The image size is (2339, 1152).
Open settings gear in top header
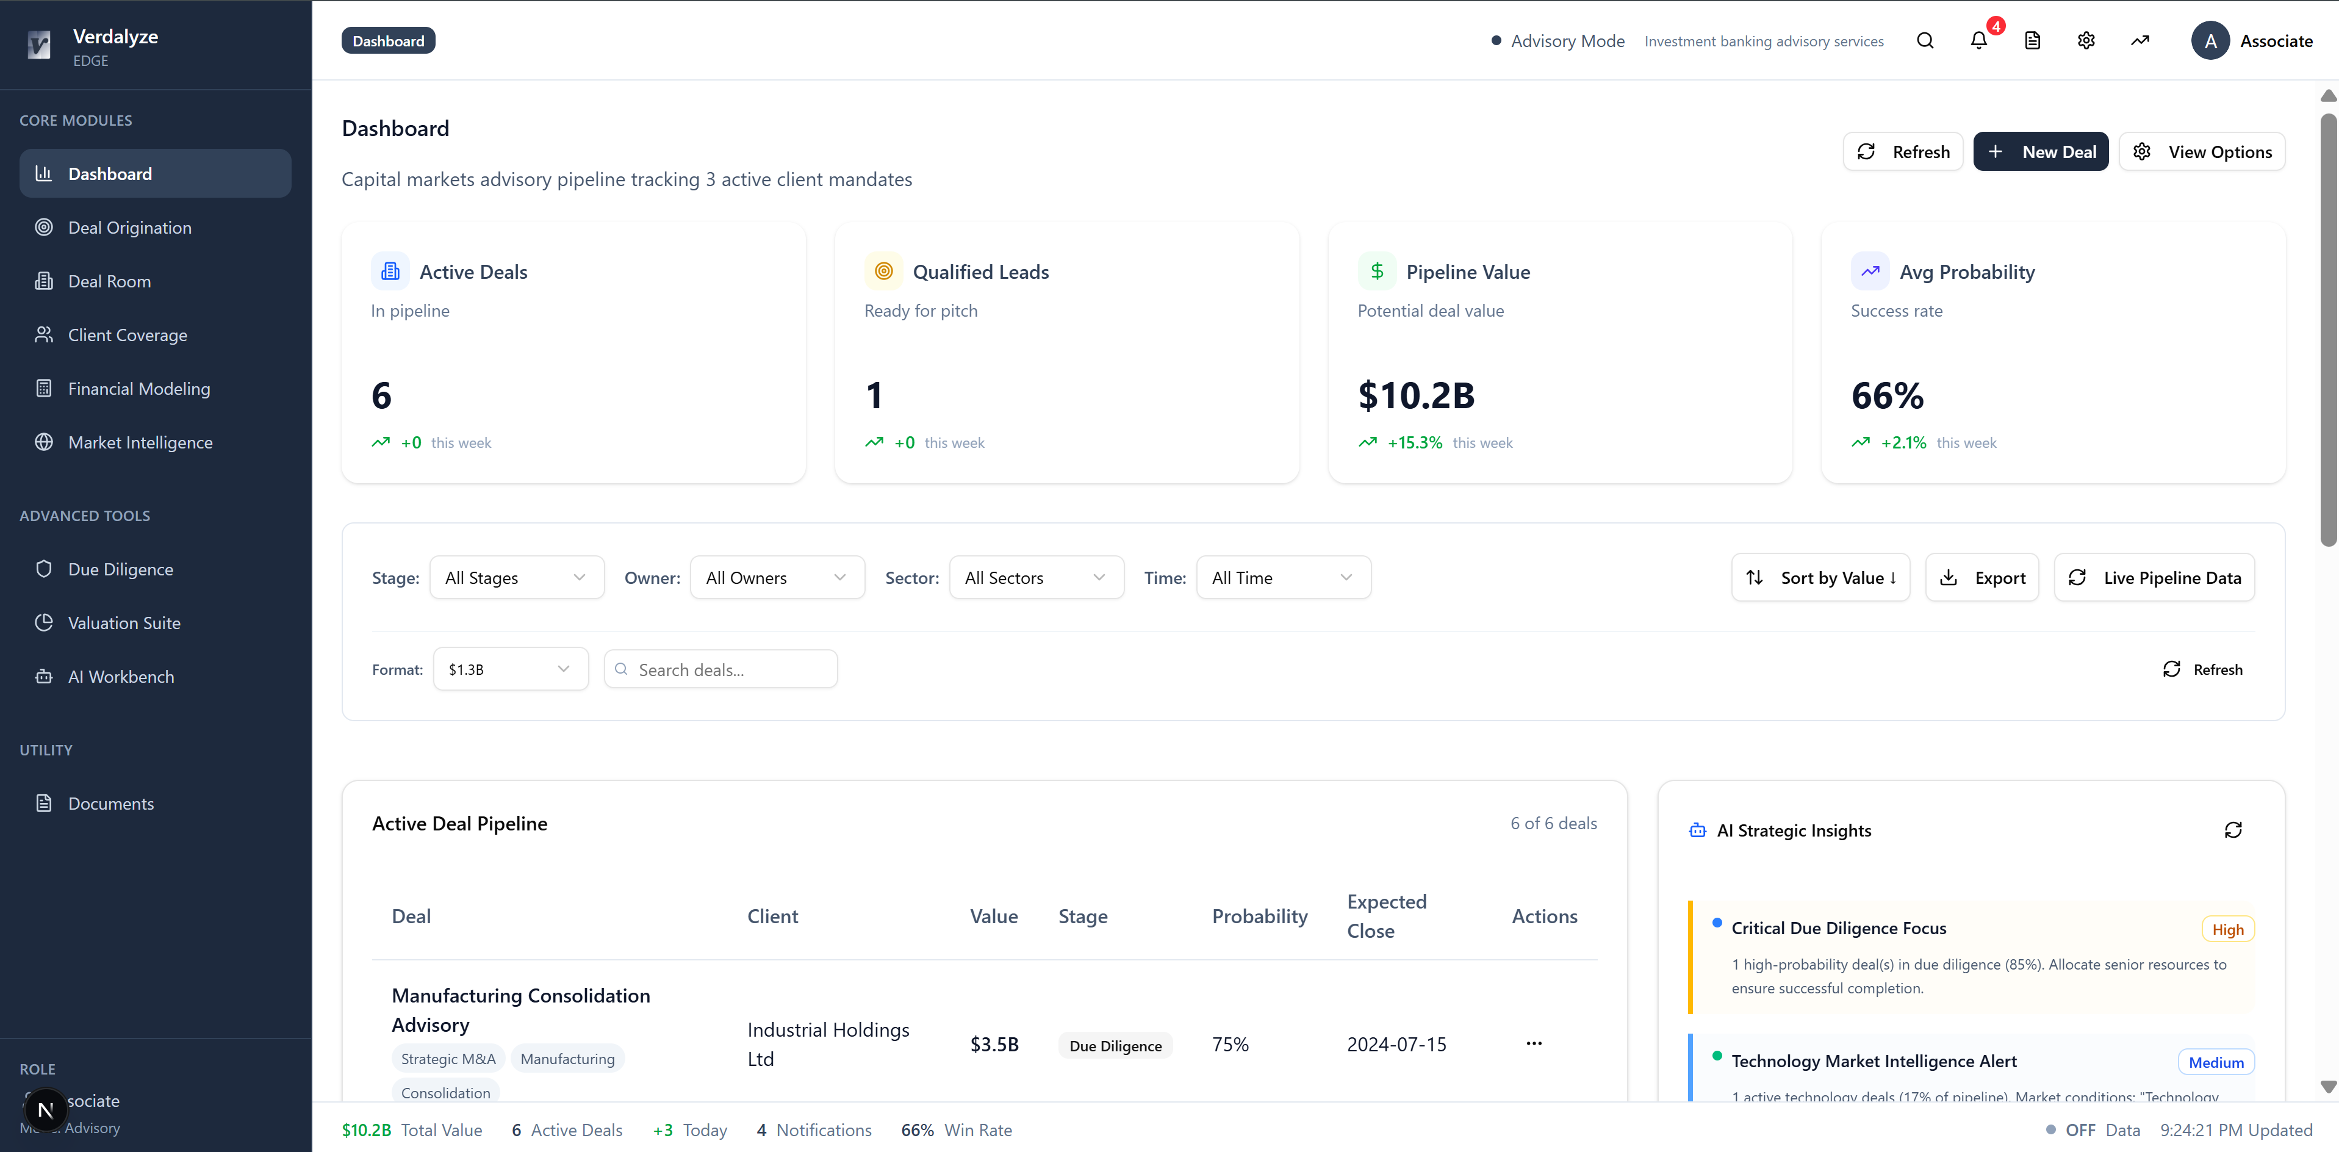[2086, 41]
